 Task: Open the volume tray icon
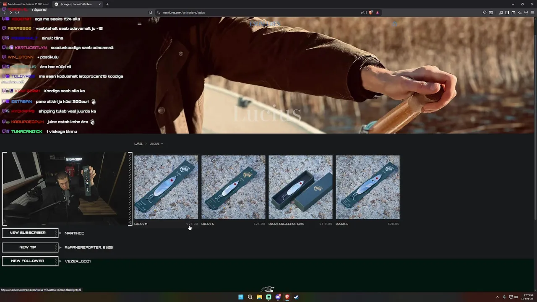click(516, 297)
